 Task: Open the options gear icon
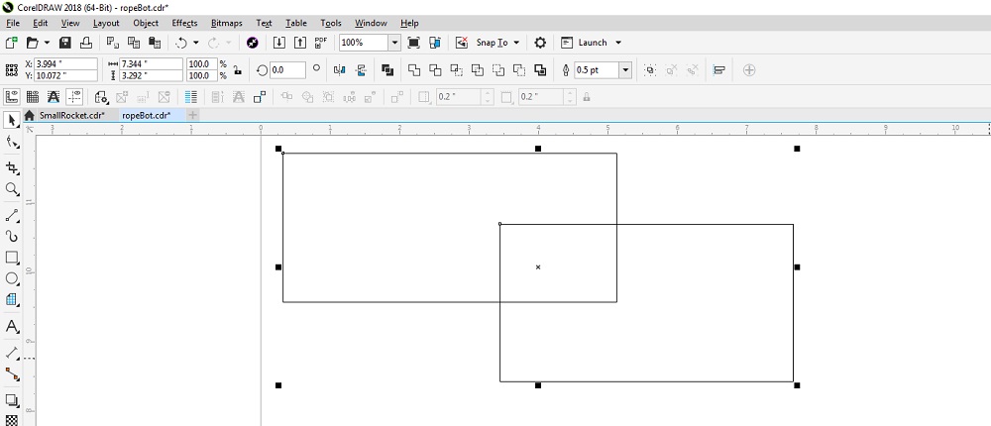coord(540,43)
